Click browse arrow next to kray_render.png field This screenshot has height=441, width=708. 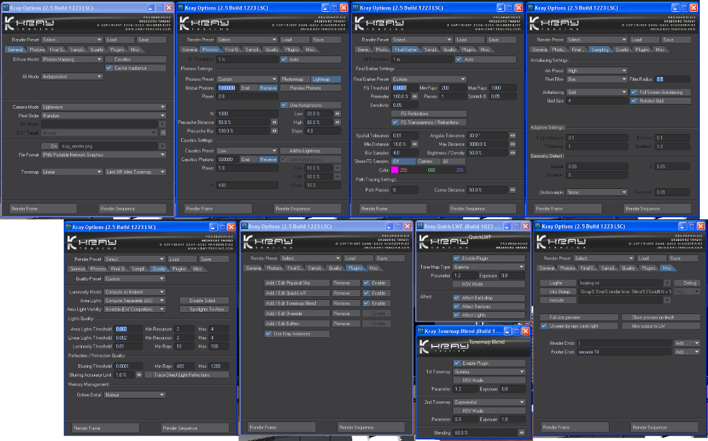[163, 146]
